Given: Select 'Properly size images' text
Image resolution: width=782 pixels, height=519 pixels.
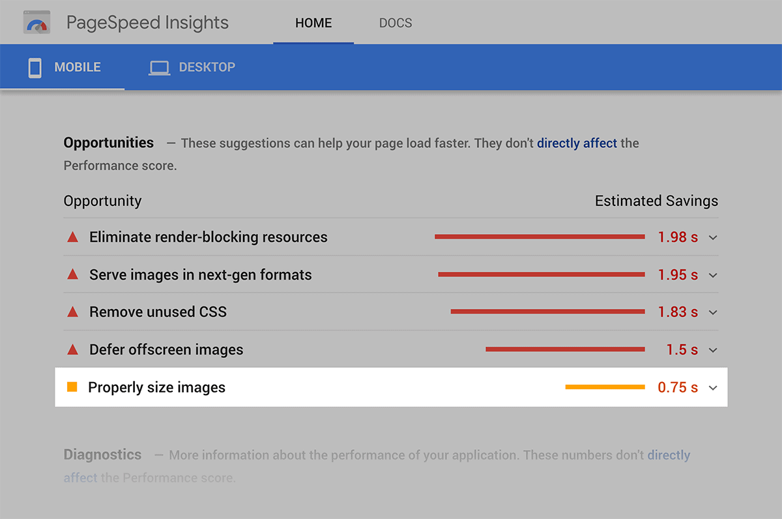Looking at the screenshot, I should 157,387.
